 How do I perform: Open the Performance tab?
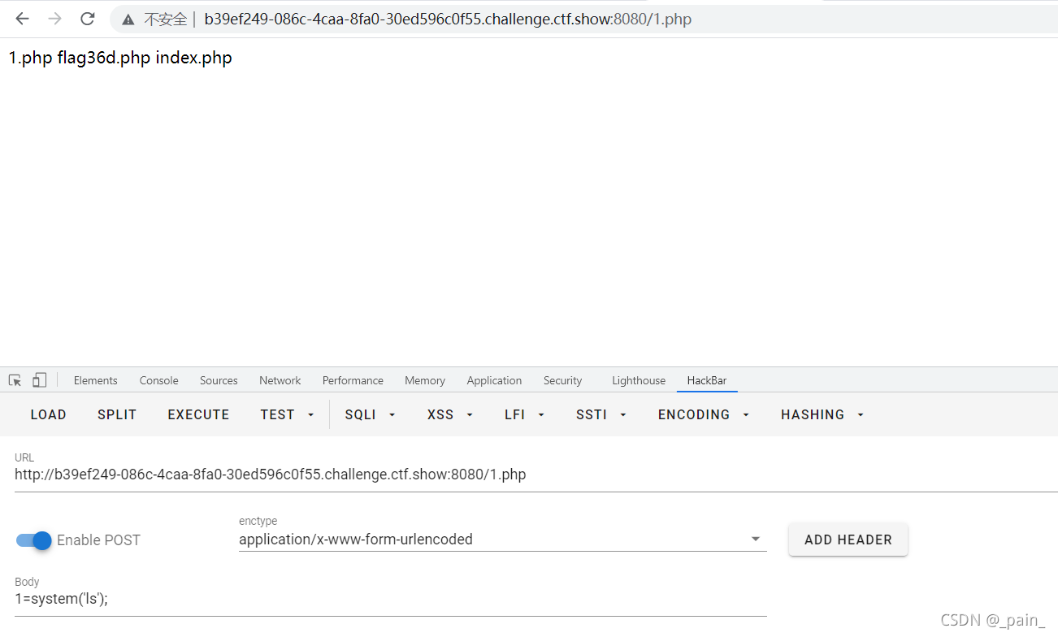353,380
